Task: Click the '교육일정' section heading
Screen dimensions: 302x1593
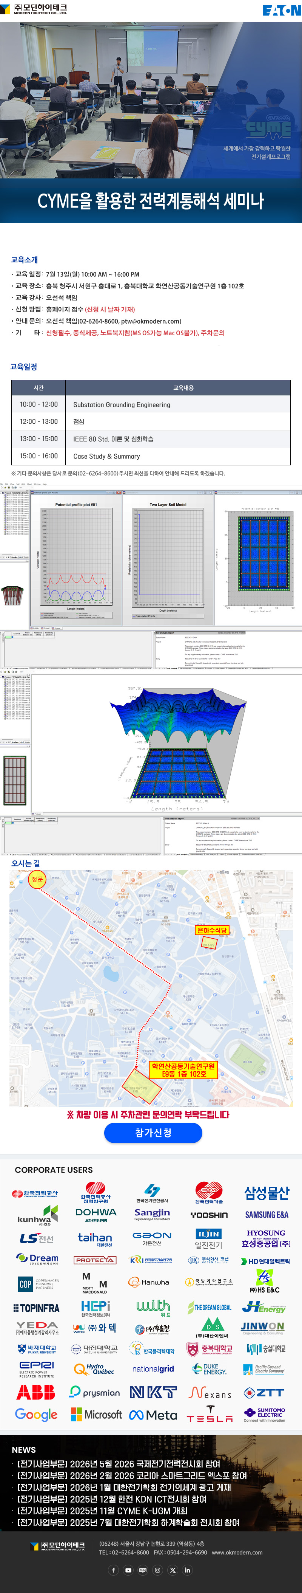Action: [24, 367]
